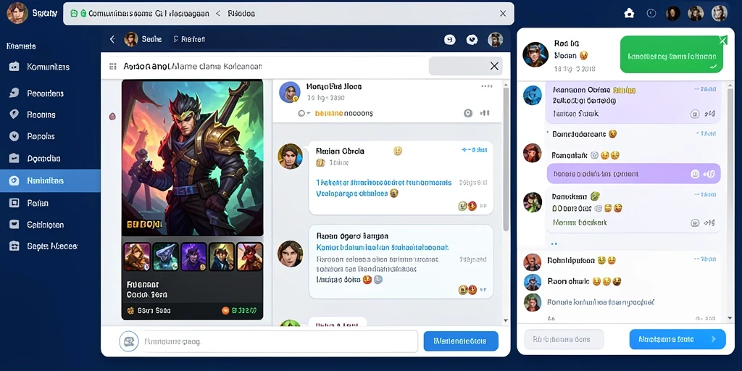Click the reaction icon in the purple chat bubble

[695, 174]
